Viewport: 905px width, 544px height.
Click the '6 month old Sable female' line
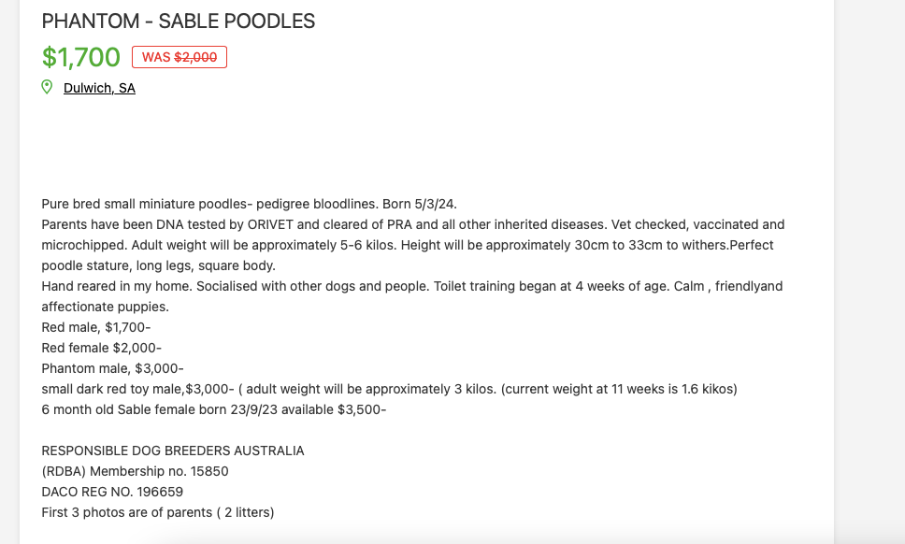[214, 409]
